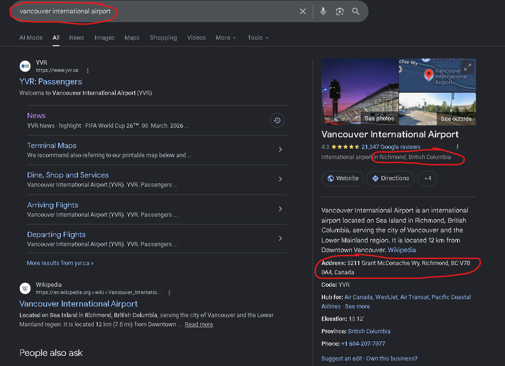This screenshot has height=366, width=505.
Task: Expand the Arriving Flights sitelink arrow
Action: 280,209
